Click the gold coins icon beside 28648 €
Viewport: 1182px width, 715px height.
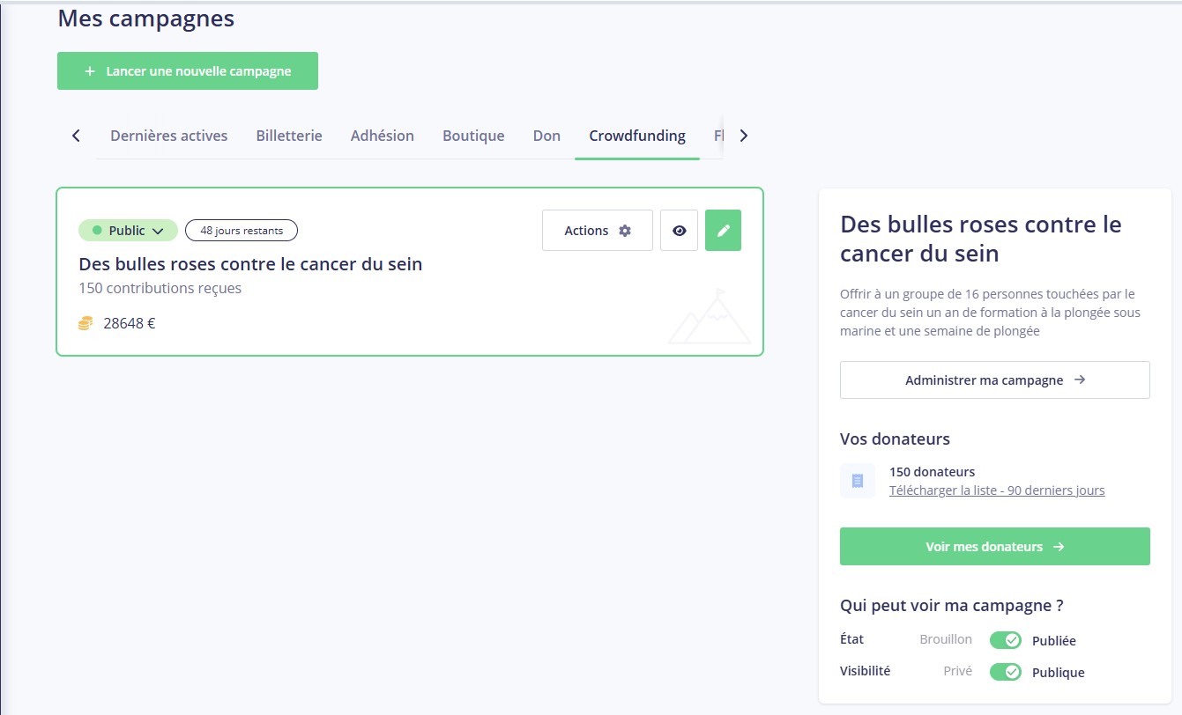click(85, 323)
